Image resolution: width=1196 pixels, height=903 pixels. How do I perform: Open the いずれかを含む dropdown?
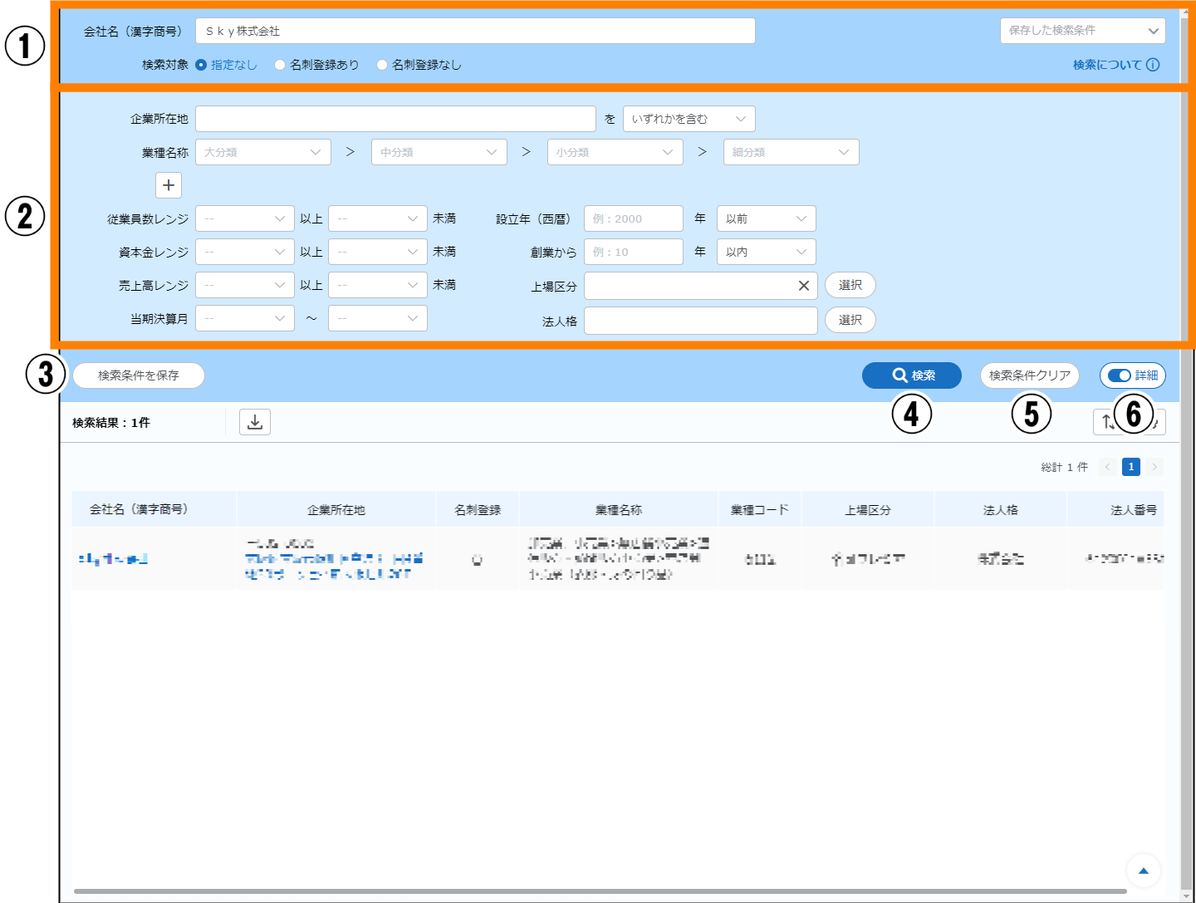(689, 119)
